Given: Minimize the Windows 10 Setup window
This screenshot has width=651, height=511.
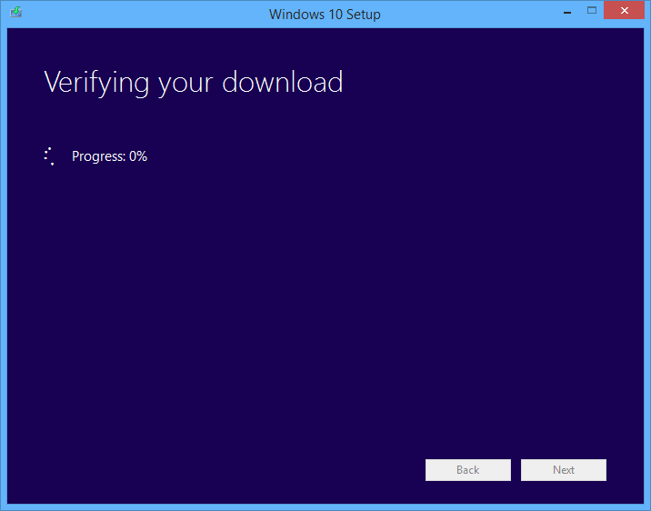Looking at the screenshot, I should click(x=567, y=13).
